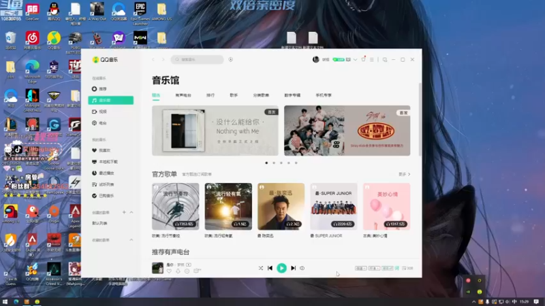Image resolution: width=545 pixels, height=306 pixels.
Task: Click the search music input field
Action: click(x=197, y=60)
